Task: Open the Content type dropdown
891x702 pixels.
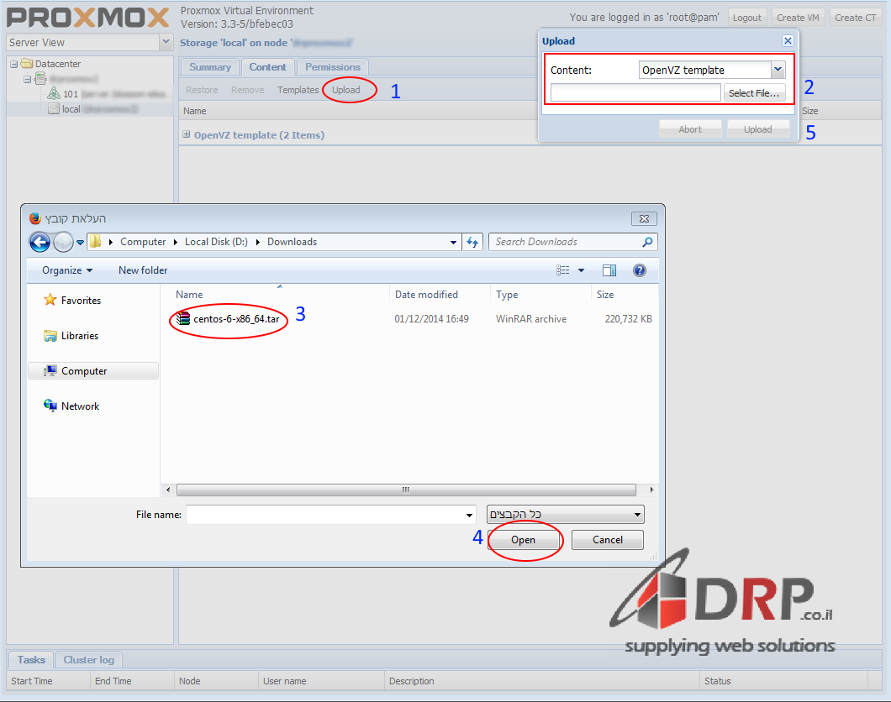Action: (778, 71)
